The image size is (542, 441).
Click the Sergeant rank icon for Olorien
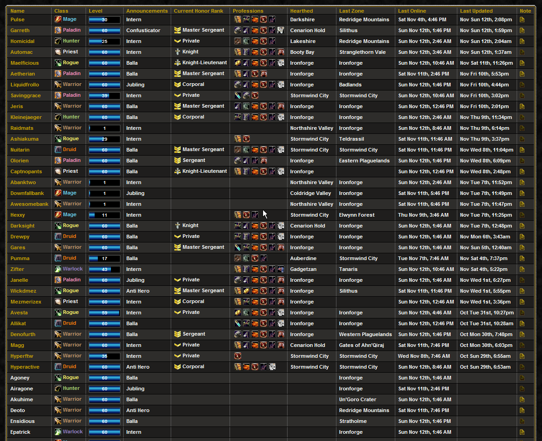(x=177, y=161)
